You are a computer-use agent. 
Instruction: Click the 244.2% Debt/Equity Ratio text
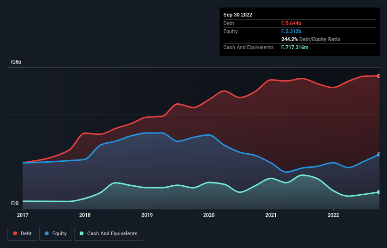[x=311, y=39]
